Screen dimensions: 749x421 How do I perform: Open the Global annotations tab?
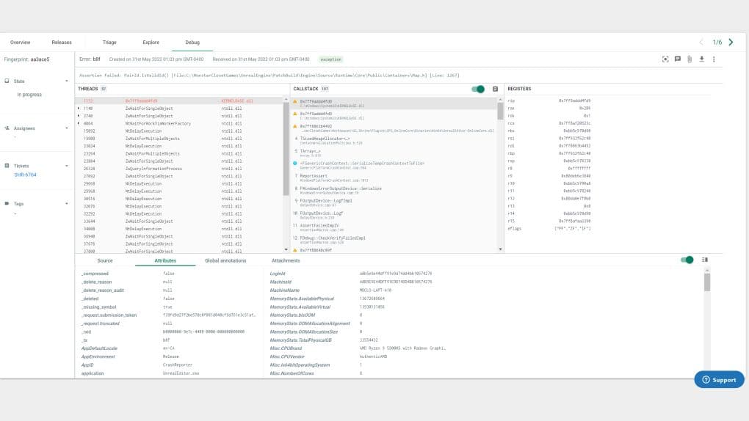click(x=225, y=260)
